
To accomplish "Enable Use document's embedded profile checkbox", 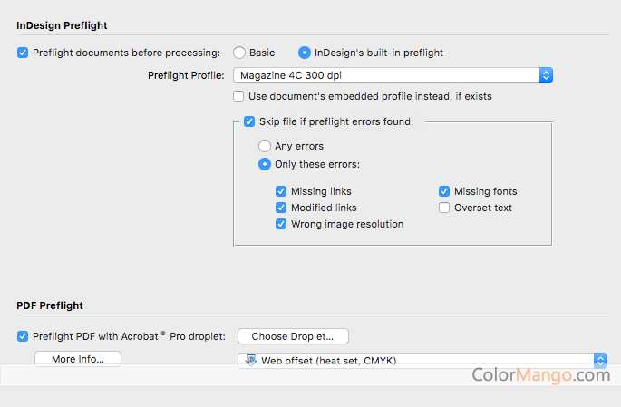I will (238, 96).
